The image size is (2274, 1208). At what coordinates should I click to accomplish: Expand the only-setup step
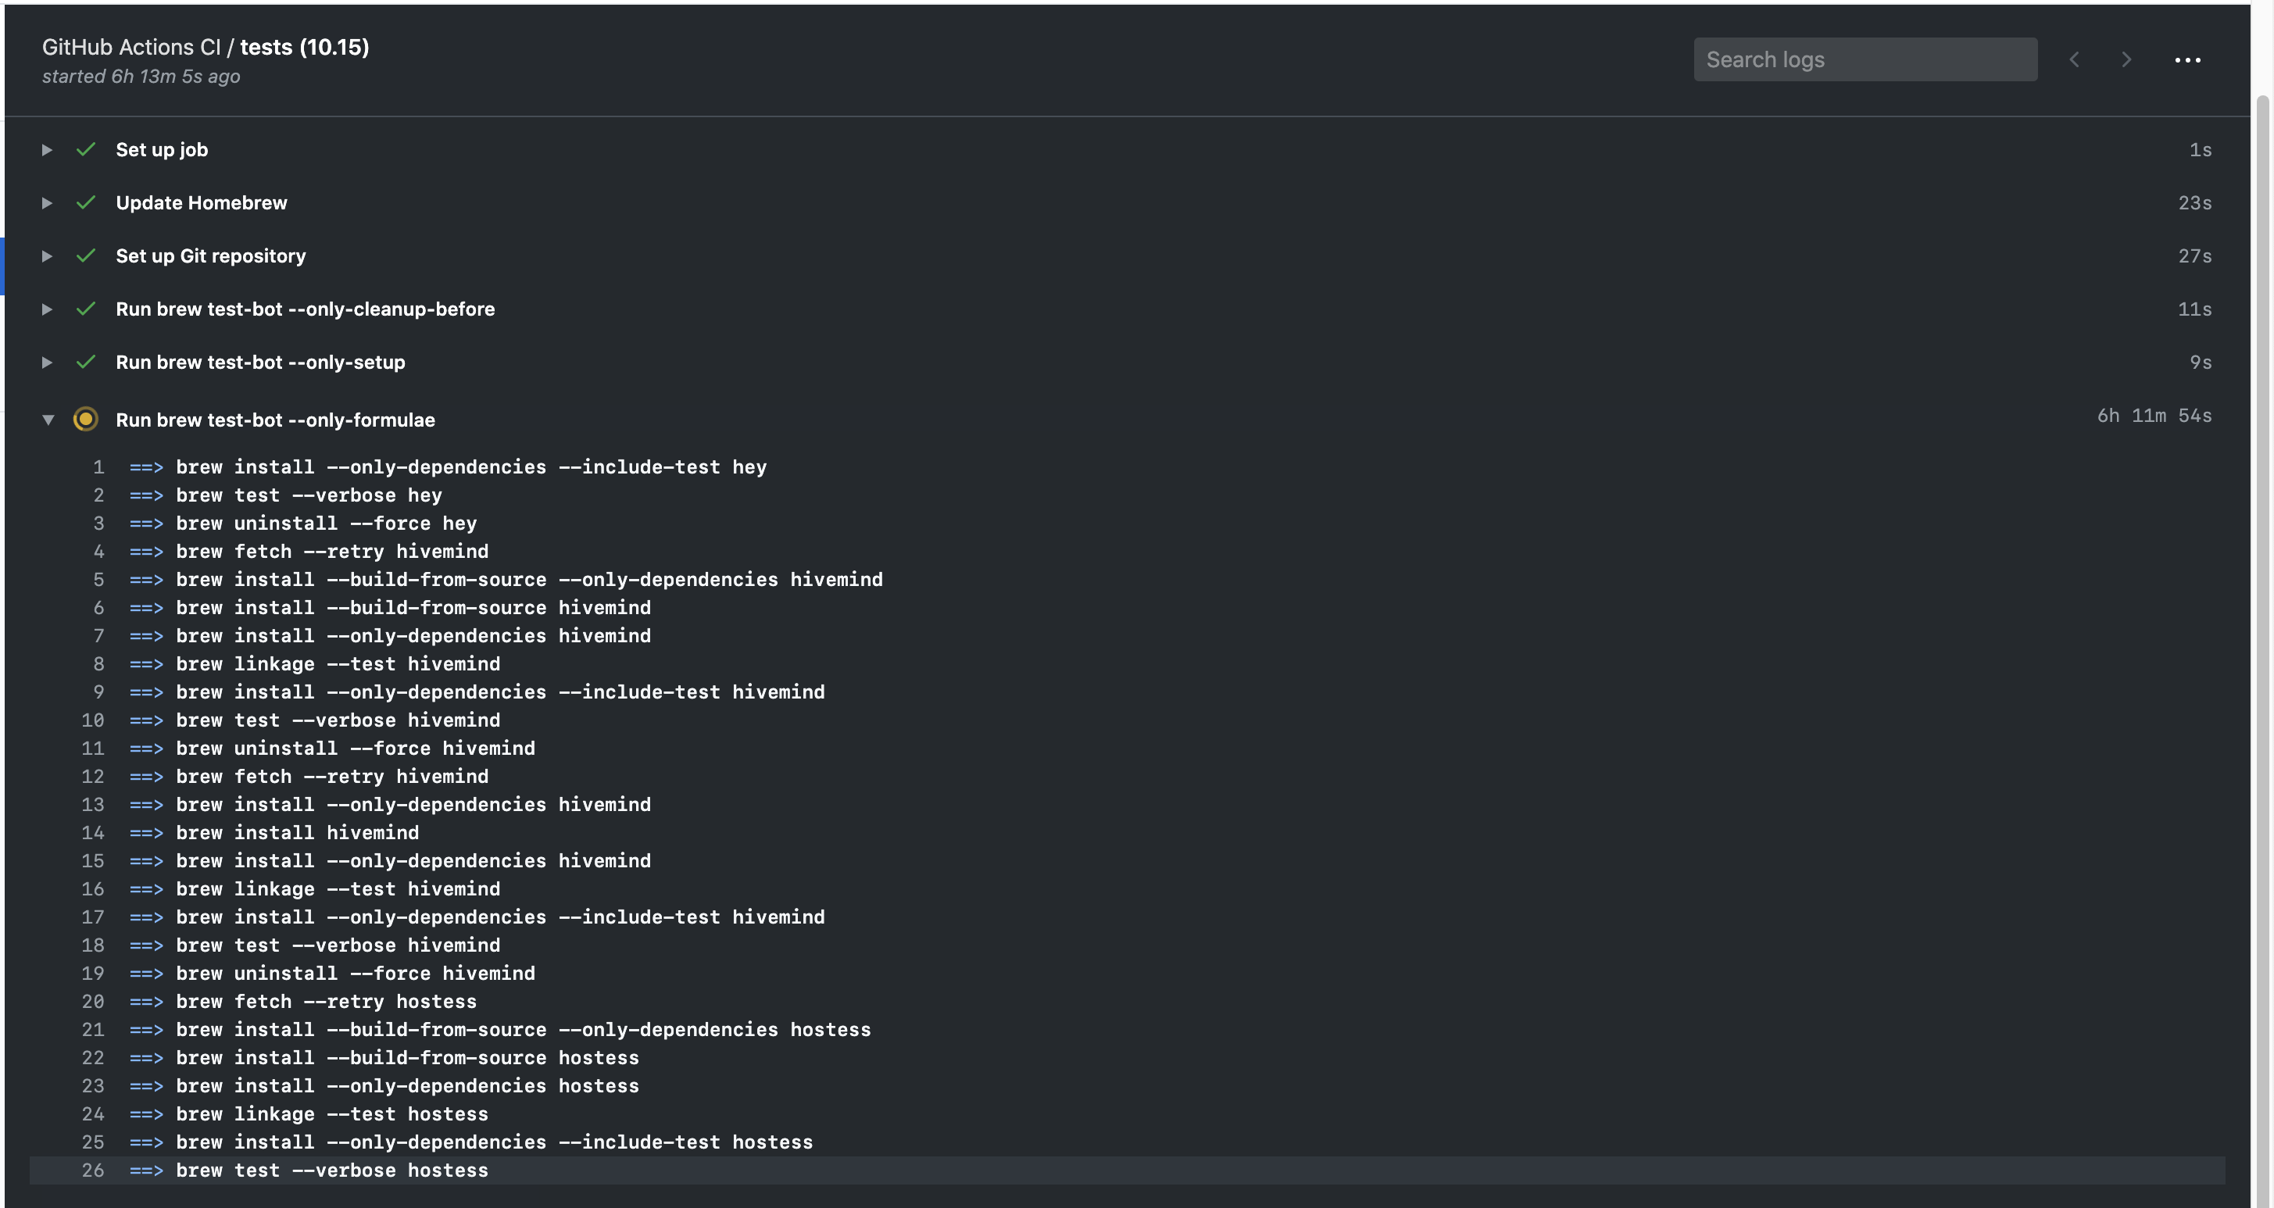pyautogui.click(x=47, y=362)
